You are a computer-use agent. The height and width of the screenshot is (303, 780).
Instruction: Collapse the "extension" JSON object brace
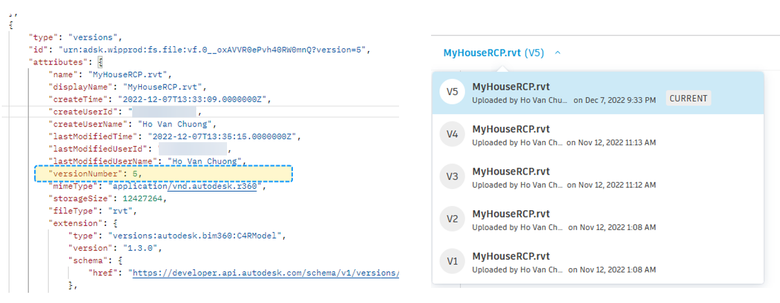(116, 223)
